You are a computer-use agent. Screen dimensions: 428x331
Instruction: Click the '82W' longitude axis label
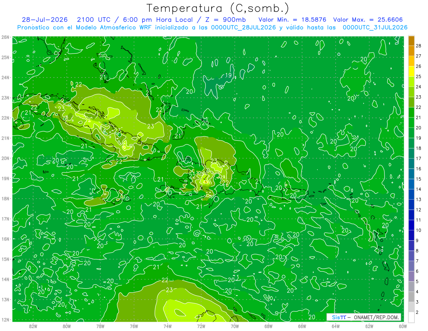coord(33,326)
